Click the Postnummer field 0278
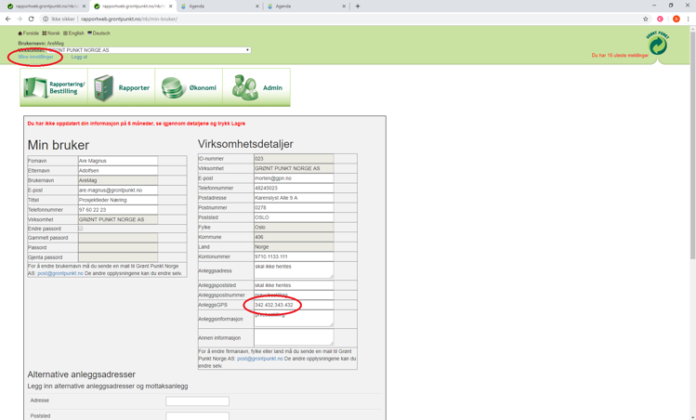This screenshot has height=420, width=696. 294,207
